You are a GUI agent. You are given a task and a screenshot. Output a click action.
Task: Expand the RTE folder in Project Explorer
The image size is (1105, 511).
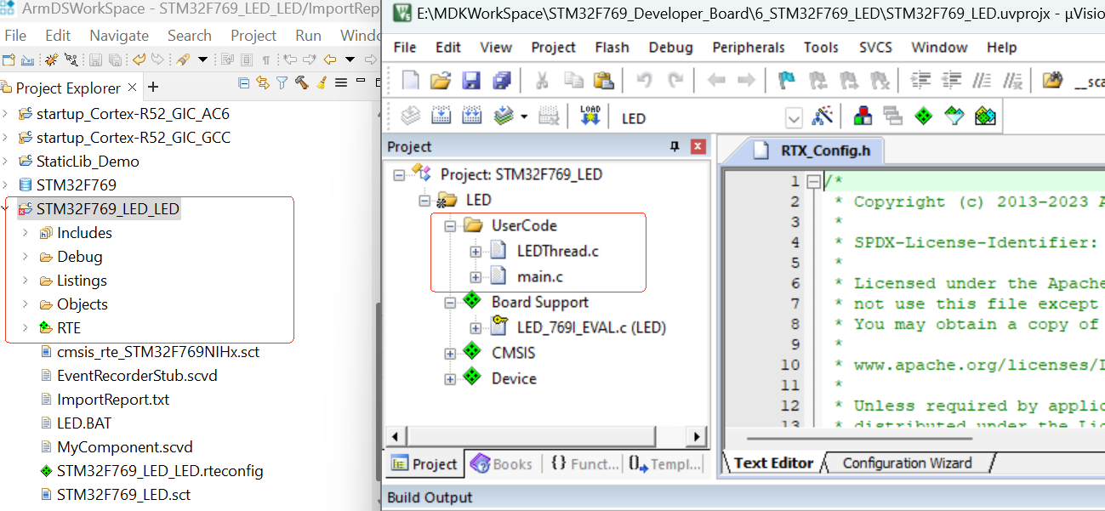[25, 328]
